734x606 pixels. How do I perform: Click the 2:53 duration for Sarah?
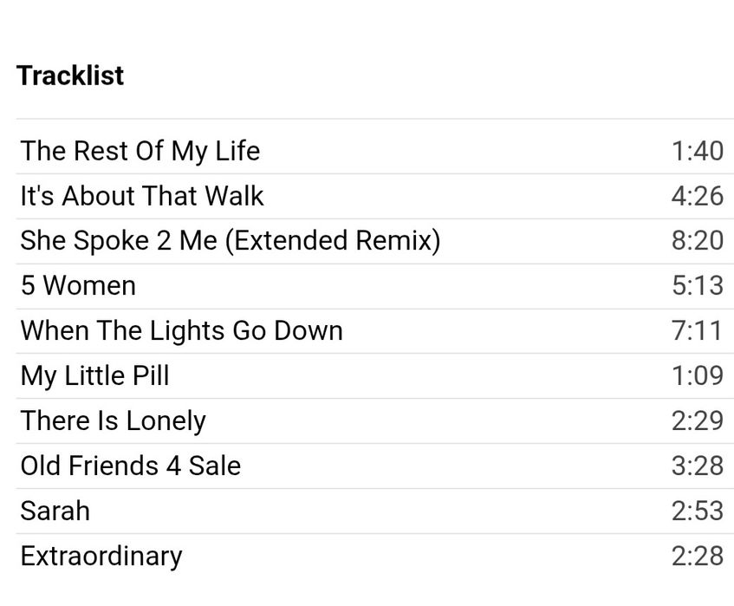[697, 511]
